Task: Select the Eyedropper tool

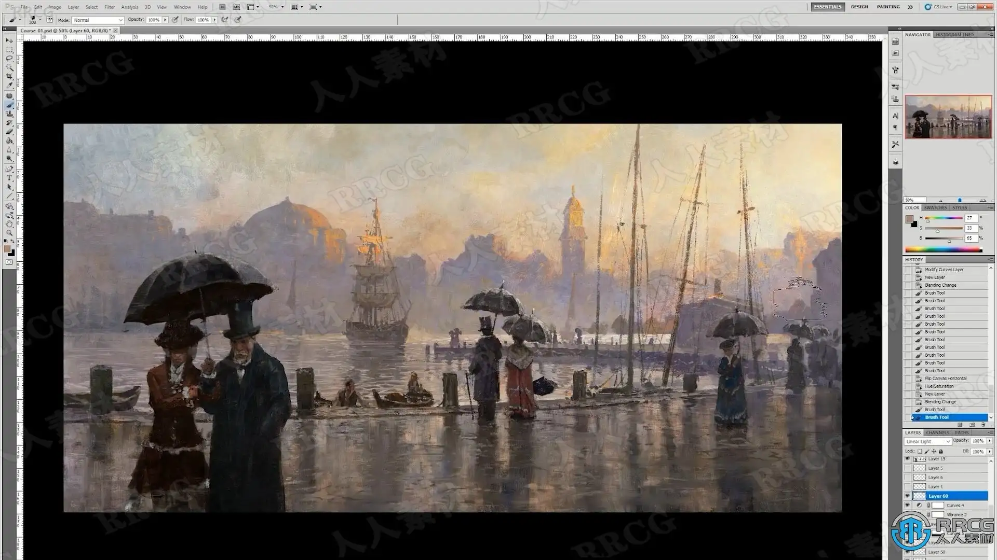Action: coord(9,86)
